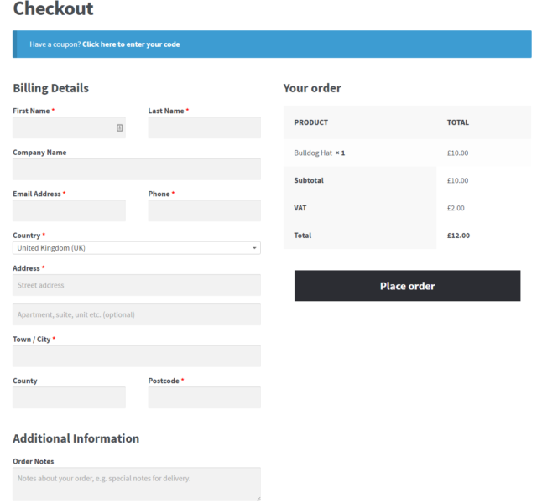Screen dimensions: 537x503
Task: Click the £12.00 order total amount
Action: click(458, 236)
